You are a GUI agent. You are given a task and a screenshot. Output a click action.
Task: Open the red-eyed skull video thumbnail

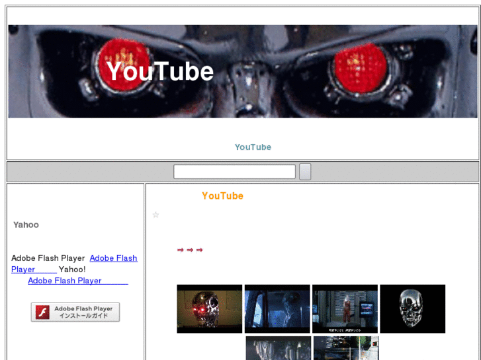[x=210, y=309]
